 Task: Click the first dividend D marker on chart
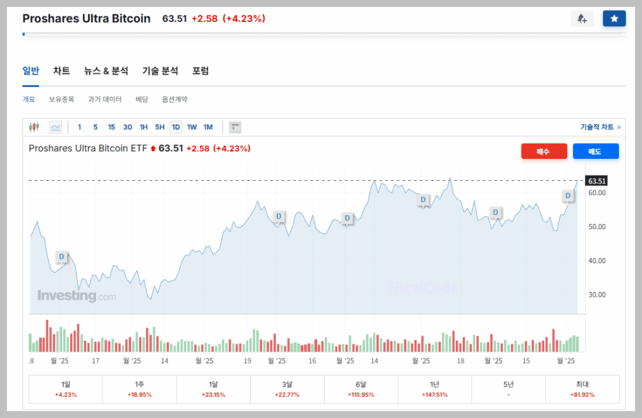point(61,257)
